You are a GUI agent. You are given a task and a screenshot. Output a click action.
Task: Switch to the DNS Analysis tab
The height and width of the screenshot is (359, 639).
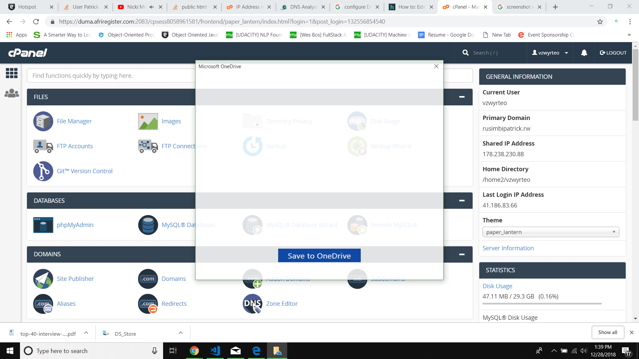click(303, 7)
